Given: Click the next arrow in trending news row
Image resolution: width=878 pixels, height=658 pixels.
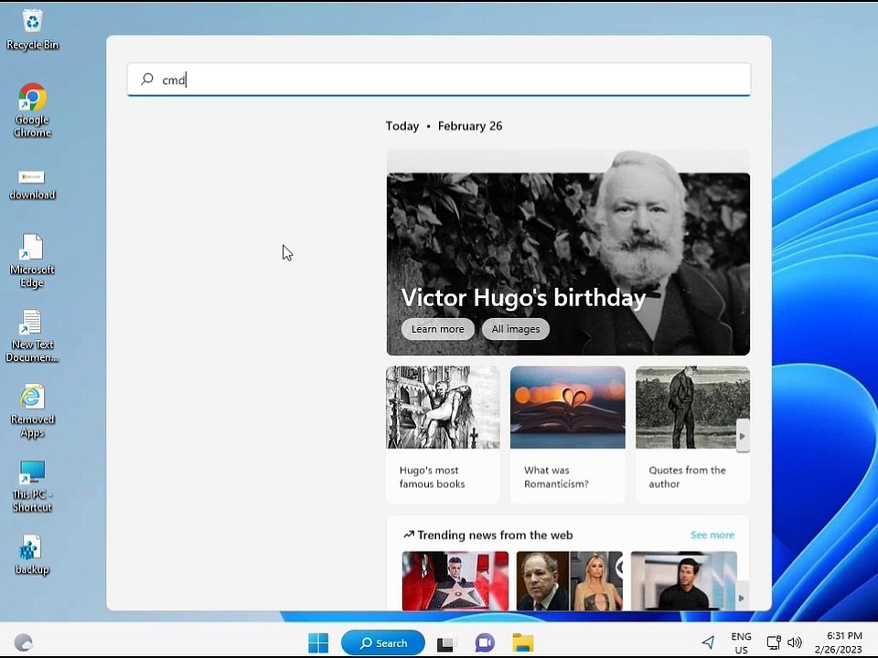Looking at the screenshot, I should [x=742, y=598].
